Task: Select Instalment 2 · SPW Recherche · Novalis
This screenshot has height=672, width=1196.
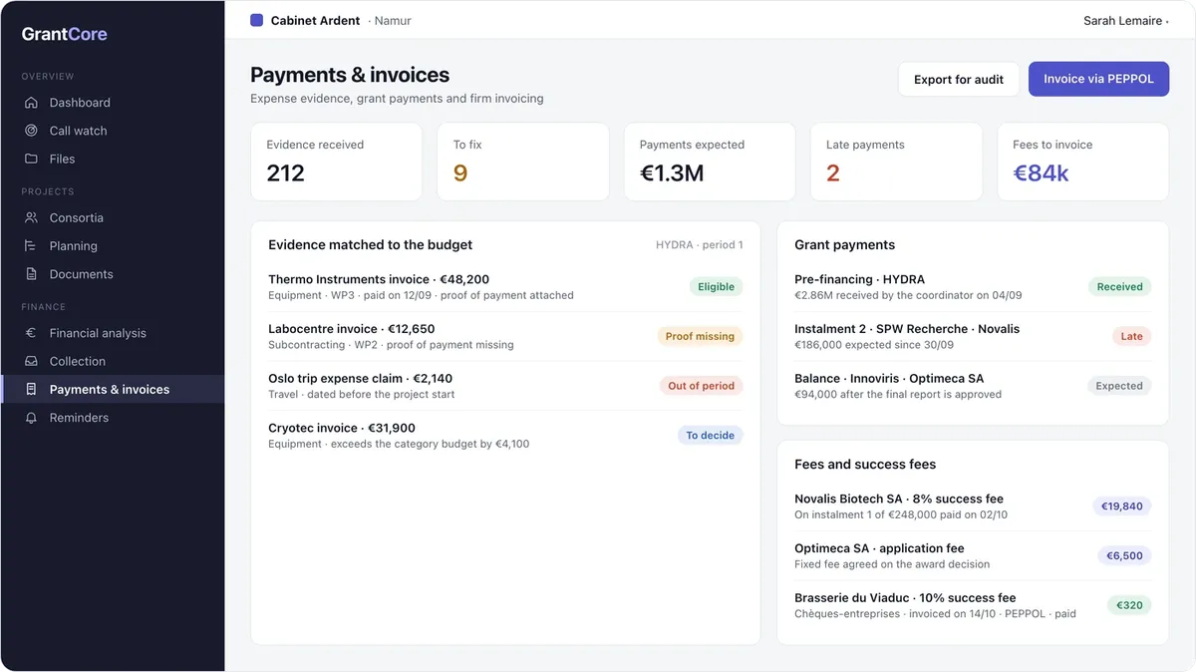Action: tap(973, 336)
